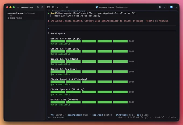Viewport: 183px width, 125px height.
Task: Click Quota available under Gemini 3.1 Pro (Low)
Action: coord(60,74)
